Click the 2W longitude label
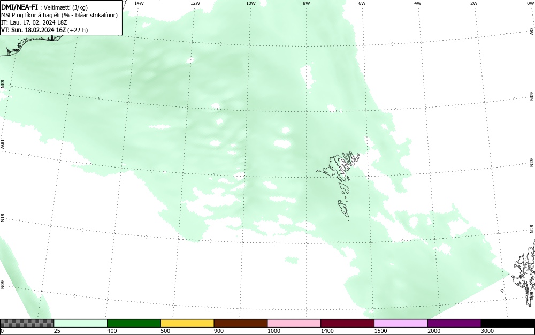The image size is (535, 335). point(473,3)
